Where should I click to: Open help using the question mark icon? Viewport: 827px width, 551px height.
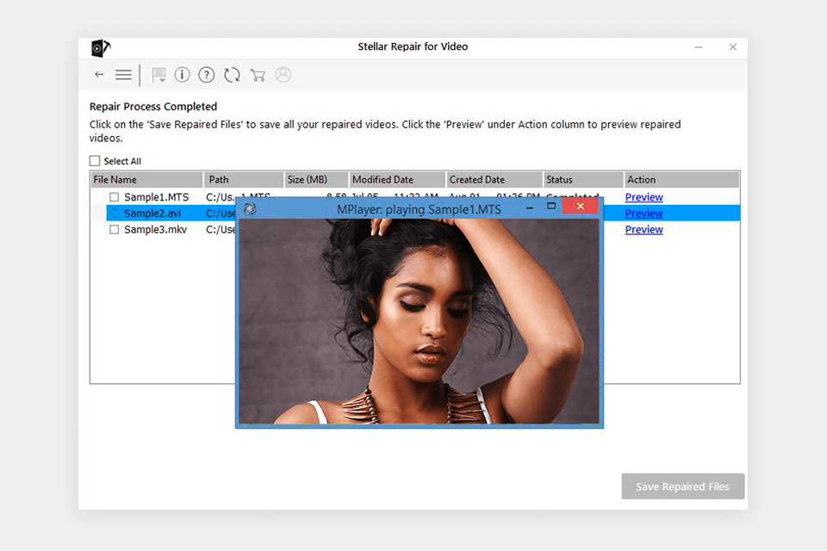click(x=206, y=75)
